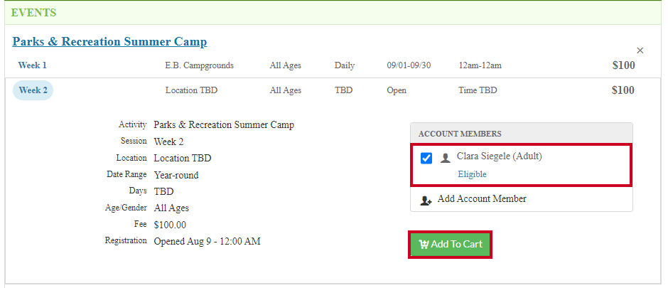Open Parks & Recreation Summer Camp link

(x=109, y=42)
